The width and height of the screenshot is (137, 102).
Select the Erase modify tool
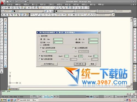point(5,19)
